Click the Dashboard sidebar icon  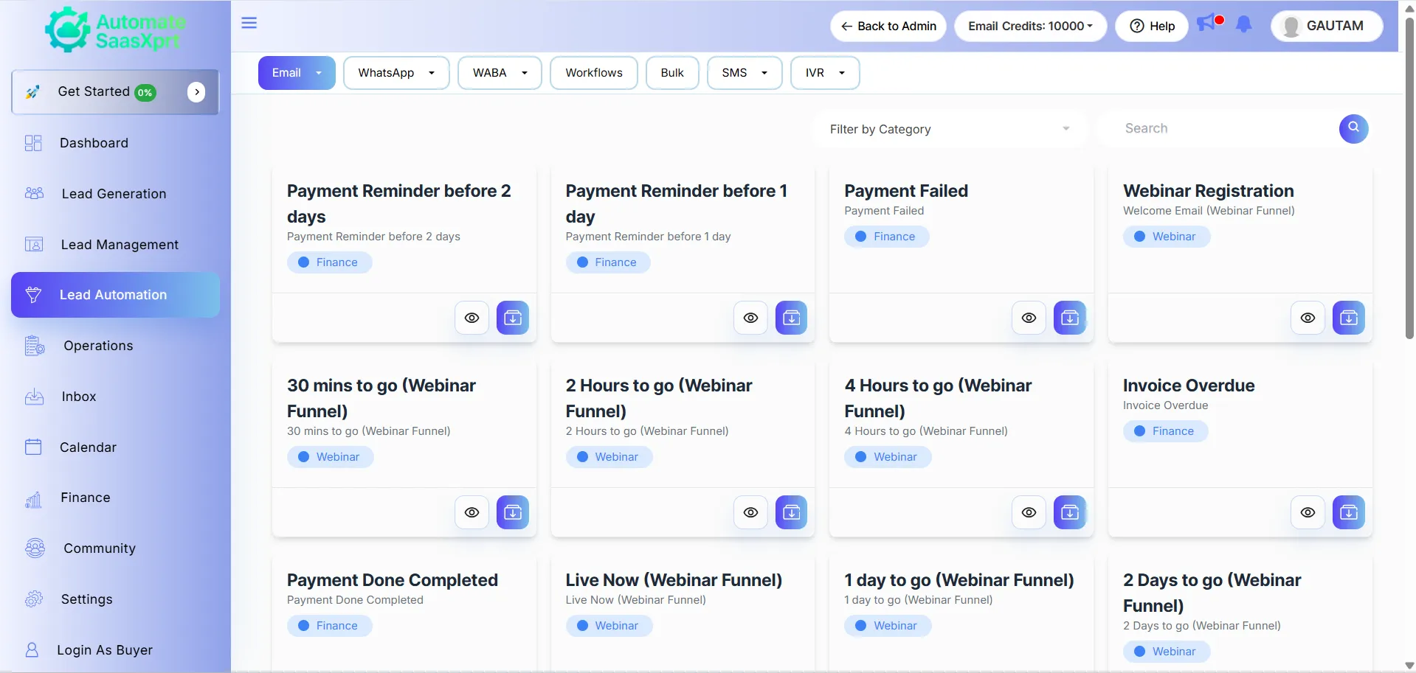tap(33, 143)
